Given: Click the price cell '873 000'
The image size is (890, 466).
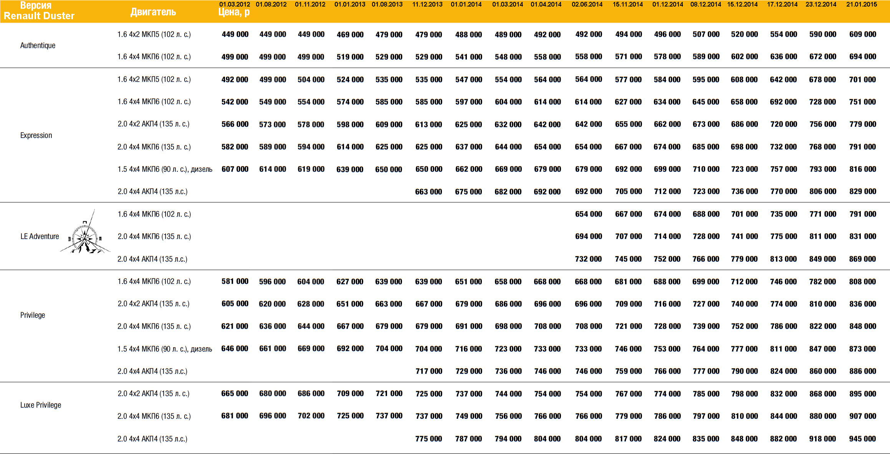Looking at the screenshot, I should coord(862,349).
